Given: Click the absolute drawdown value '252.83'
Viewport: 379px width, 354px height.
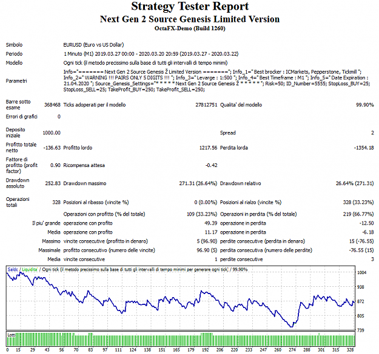Looking at the screenshot, I should (53, 183).
